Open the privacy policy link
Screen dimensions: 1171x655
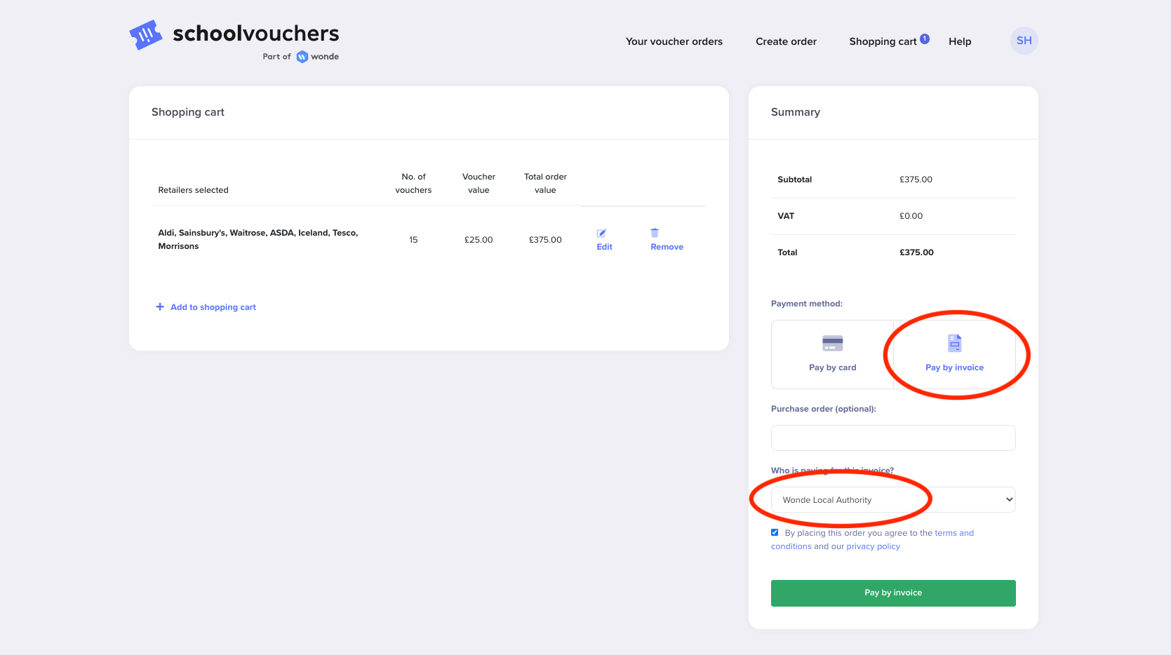coord(873,546)
